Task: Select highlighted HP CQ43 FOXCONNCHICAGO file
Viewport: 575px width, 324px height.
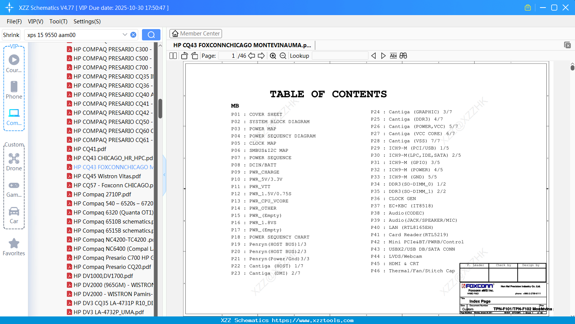Action: click(x=110, y=167)
